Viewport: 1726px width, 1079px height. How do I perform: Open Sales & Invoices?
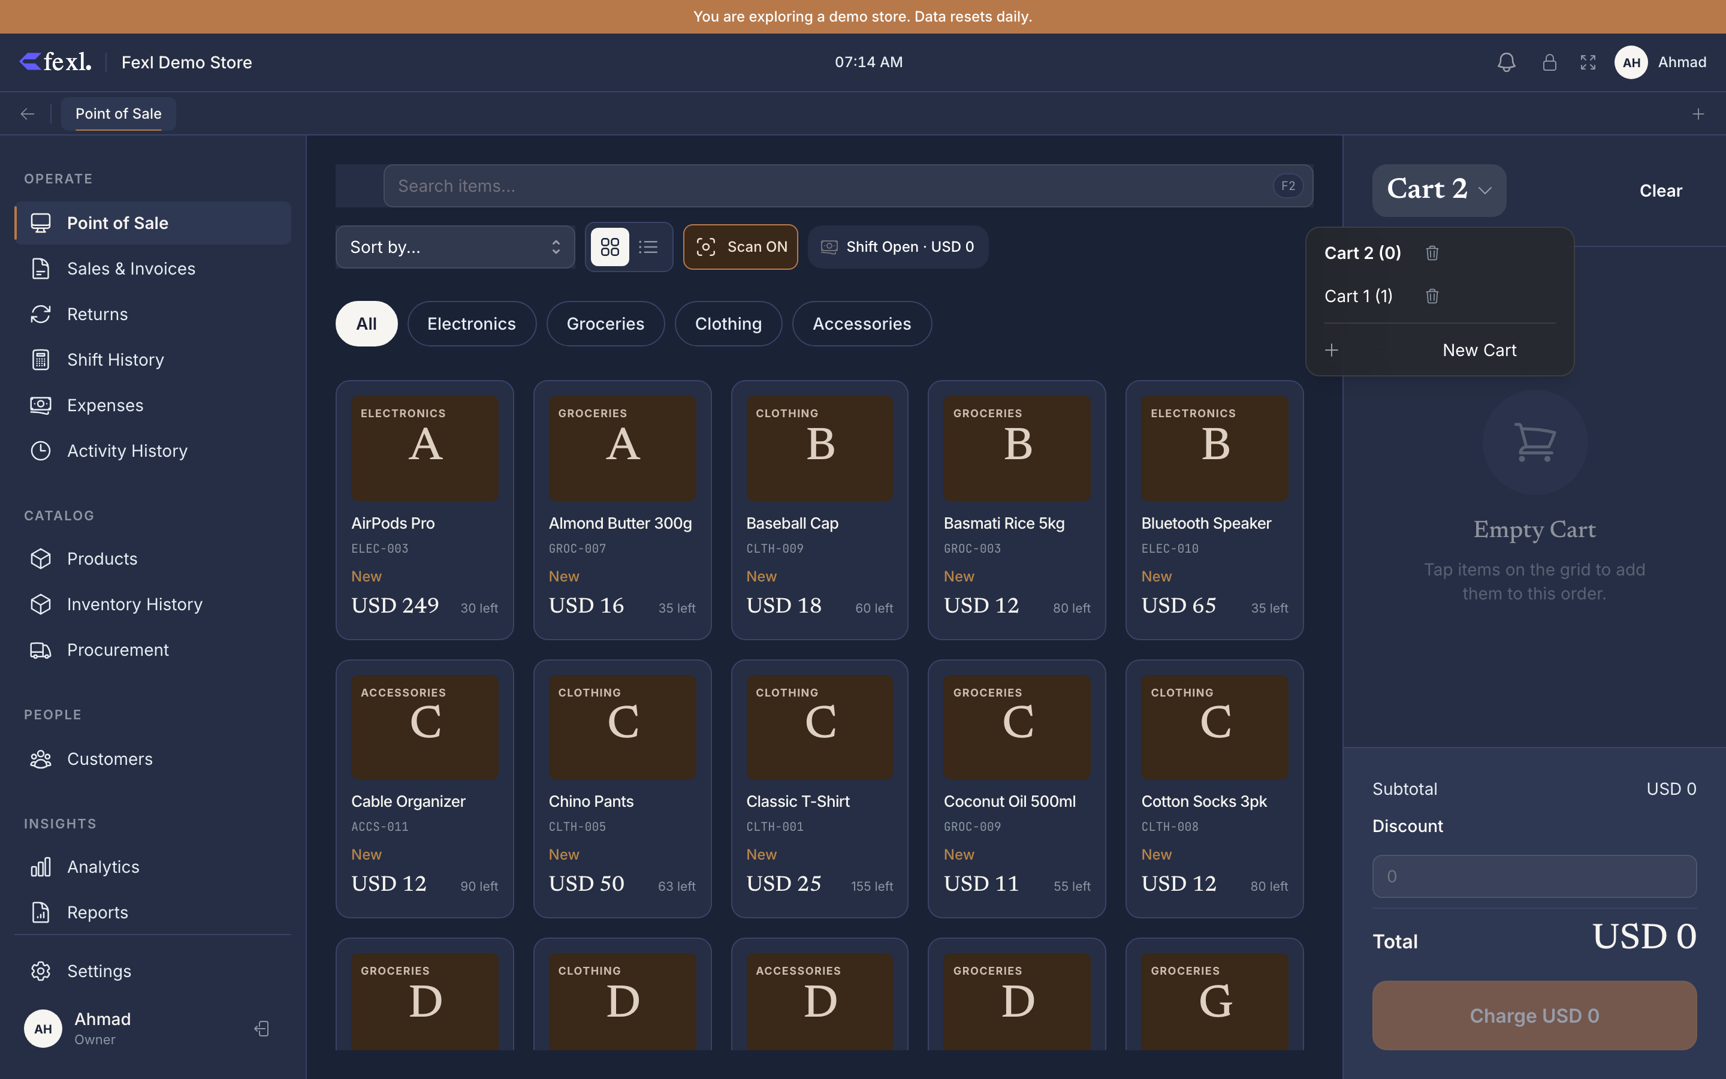pos(153,269)
